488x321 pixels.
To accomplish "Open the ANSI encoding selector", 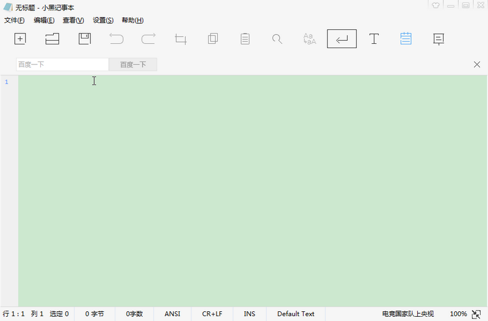I will (173, 314).
